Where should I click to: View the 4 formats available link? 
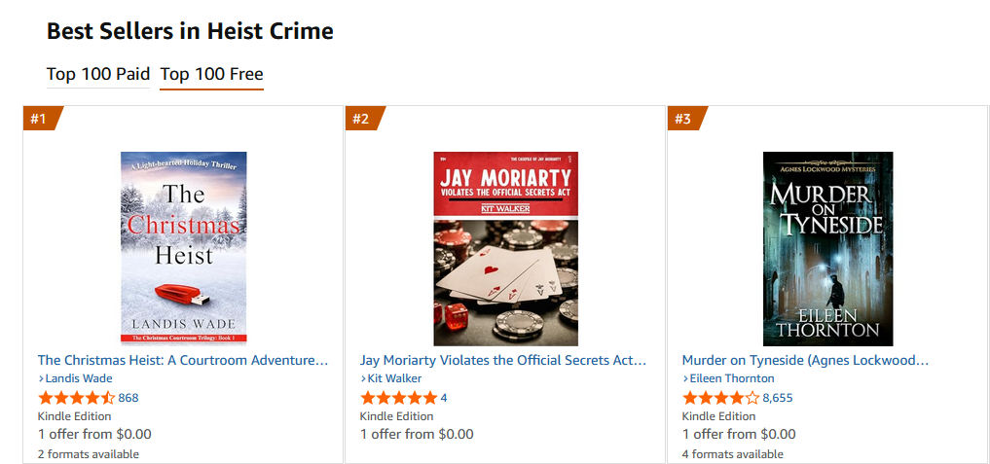tap(732, 454)
